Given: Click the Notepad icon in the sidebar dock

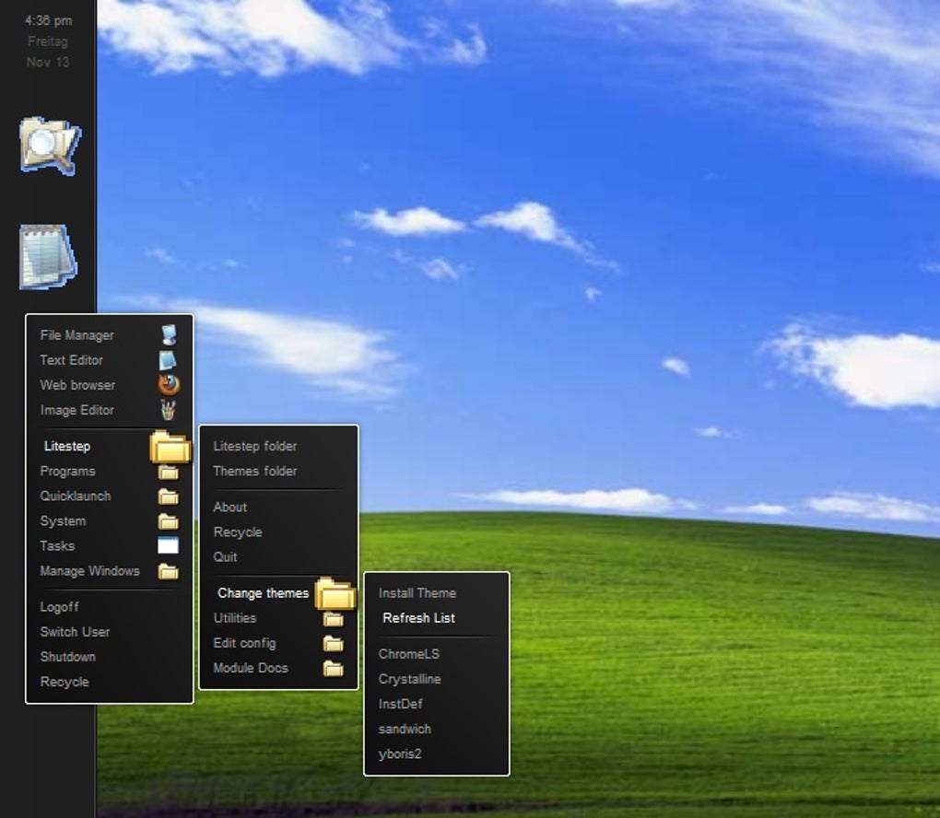Looking at the screenshot, I should 48,251.
